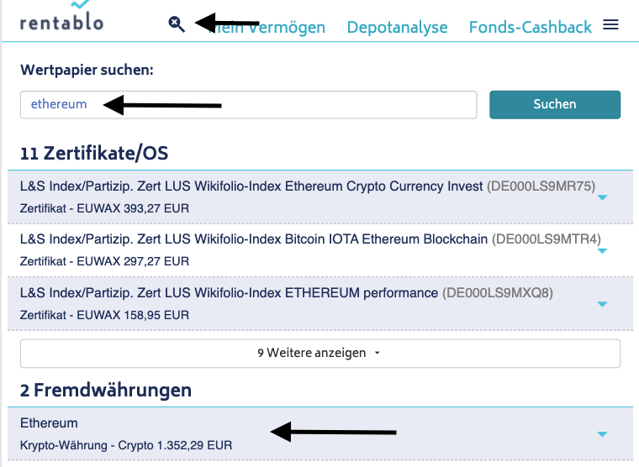Click ISIN code DE000LS9MTR4
639x467 pixels.
(x=547, y=239)
